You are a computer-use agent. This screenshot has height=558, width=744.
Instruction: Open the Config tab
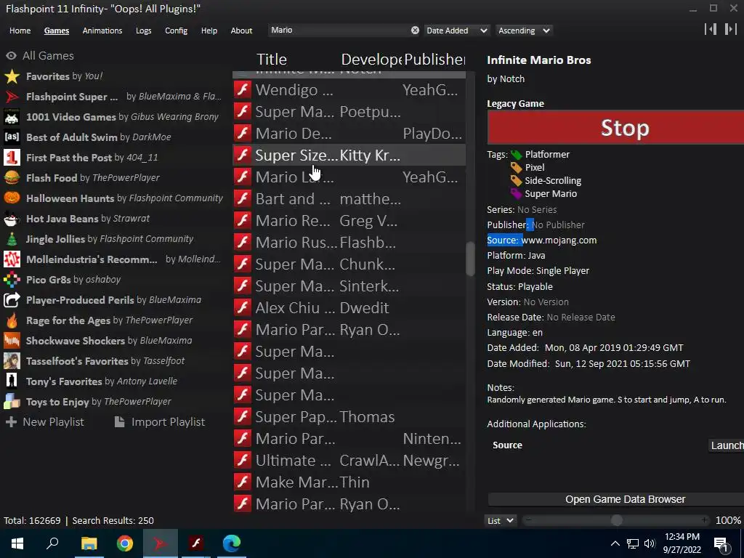coord(176,31)
